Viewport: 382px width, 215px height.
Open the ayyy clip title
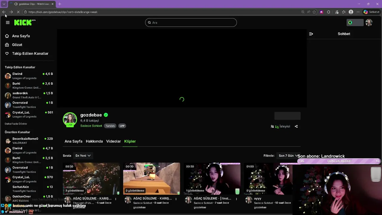(258, 198)
